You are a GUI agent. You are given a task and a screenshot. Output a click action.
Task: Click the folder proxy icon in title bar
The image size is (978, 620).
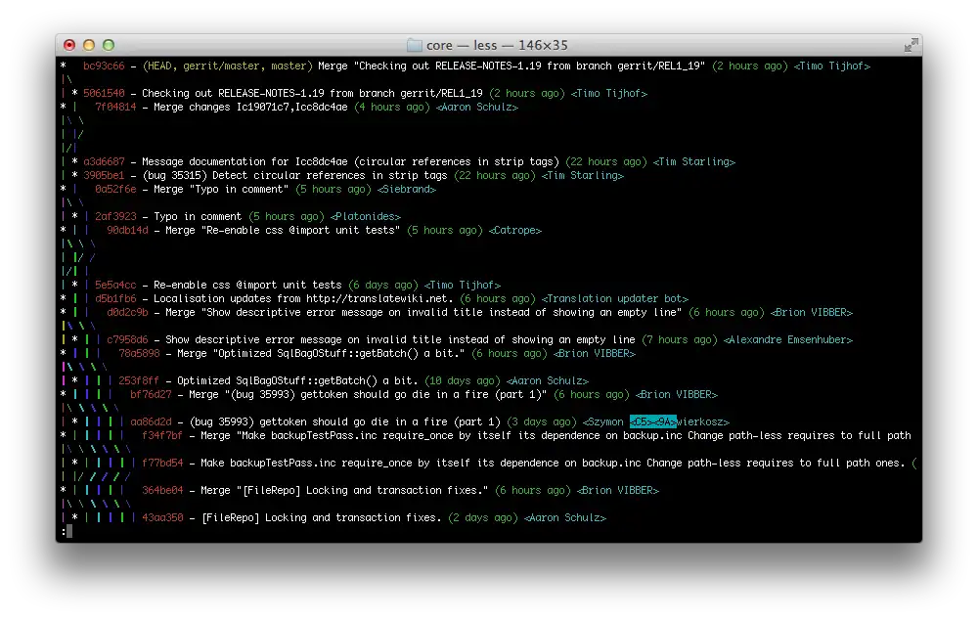coord(415,45)
